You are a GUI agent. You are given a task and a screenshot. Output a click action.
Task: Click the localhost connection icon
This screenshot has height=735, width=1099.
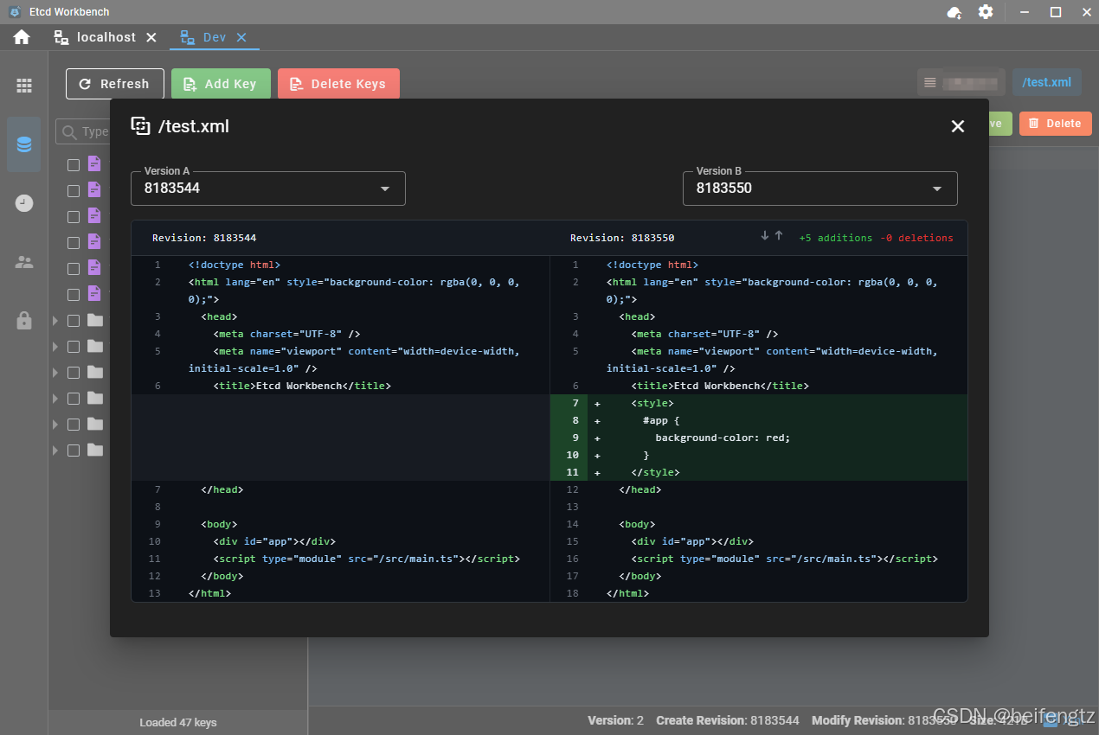61,37
